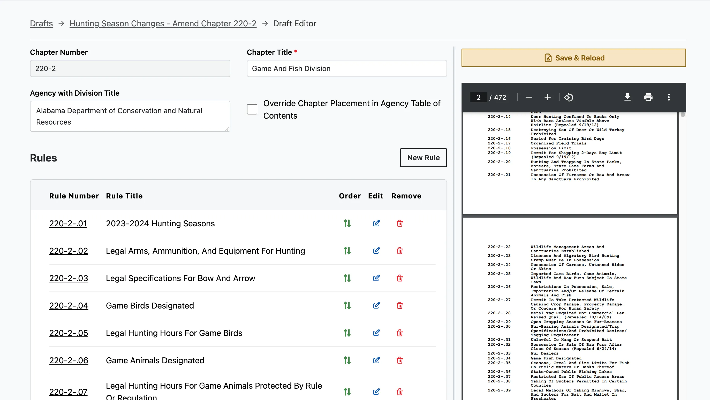Delete rule 220-2-.03 with trash icon

coord(399,278)
